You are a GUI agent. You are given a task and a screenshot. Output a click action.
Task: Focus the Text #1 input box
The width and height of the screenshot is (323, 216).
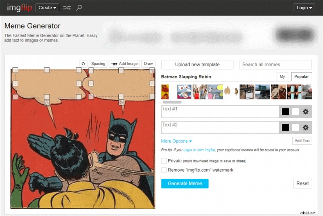tap(220, 112)
